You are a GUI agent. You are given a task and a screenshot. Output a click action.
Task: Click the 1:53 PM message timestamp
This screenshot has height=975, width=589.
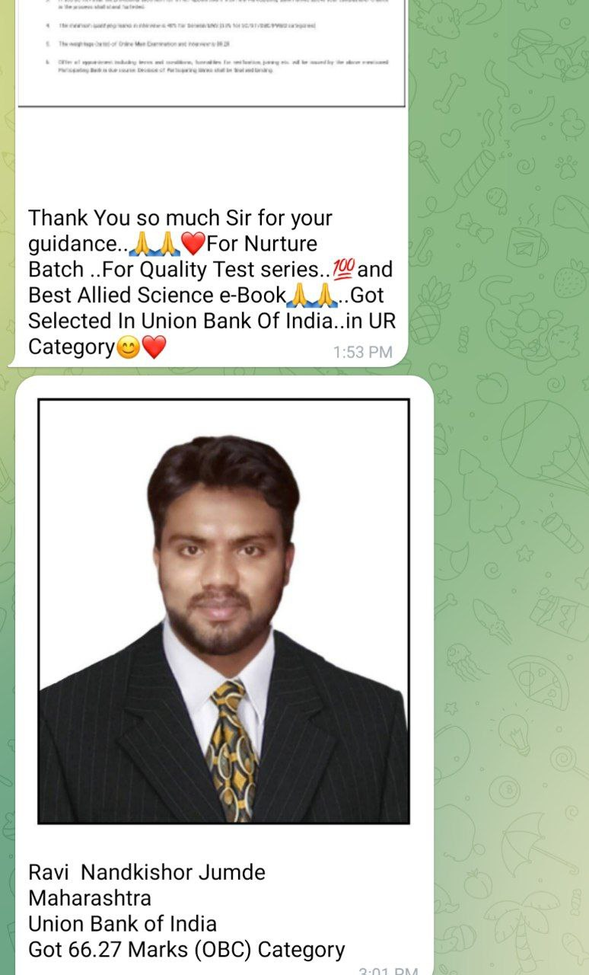tap(363, 352)
